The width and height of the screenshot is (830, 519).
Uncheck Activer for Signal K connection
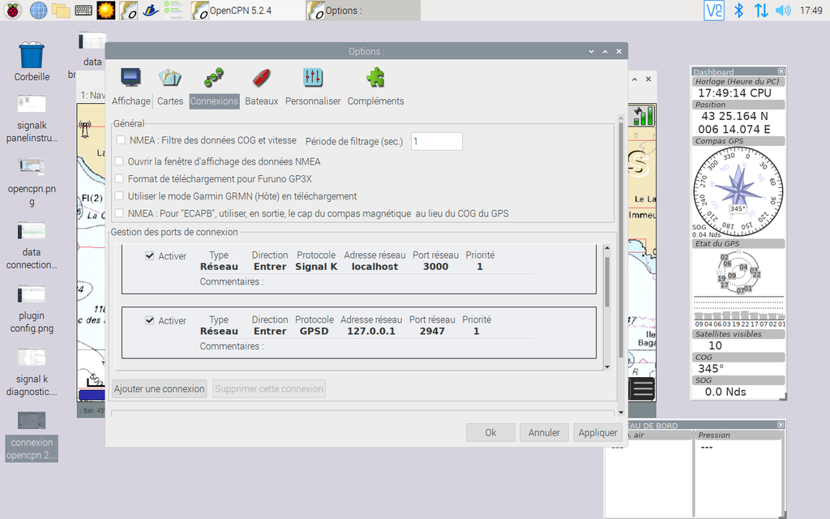click(x=150, y=255)
